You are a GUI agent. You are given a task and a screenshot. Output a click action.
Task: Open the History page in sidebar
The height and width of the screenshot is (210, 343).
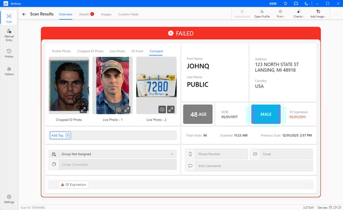[9, 53]
